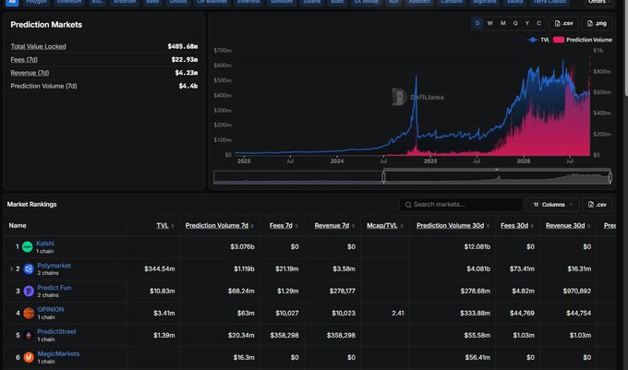The height and width of the screenshot is (370, 628).
Task: Open the PredictStreet link
Action: (56, 331)
